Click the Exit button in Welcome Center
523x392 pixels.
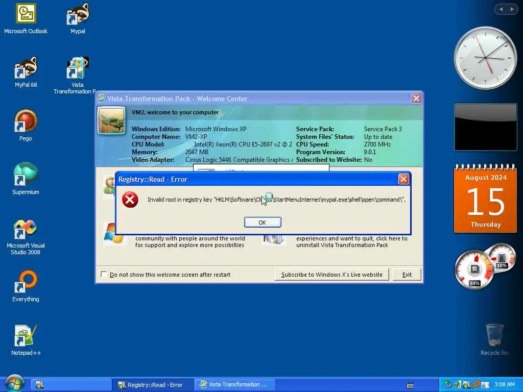[x=407, y=275]
